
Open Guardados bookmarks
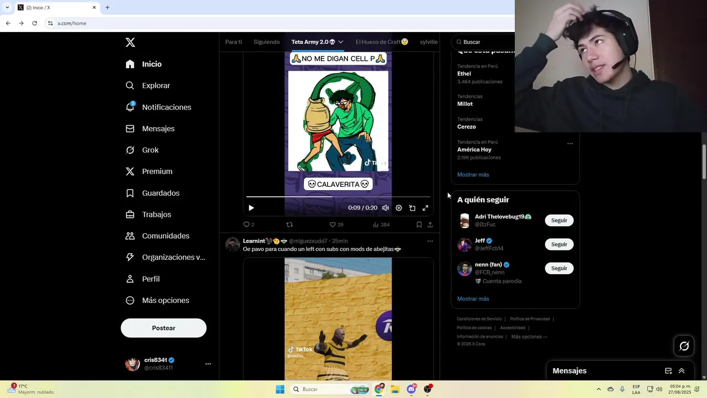coord(152,193)
